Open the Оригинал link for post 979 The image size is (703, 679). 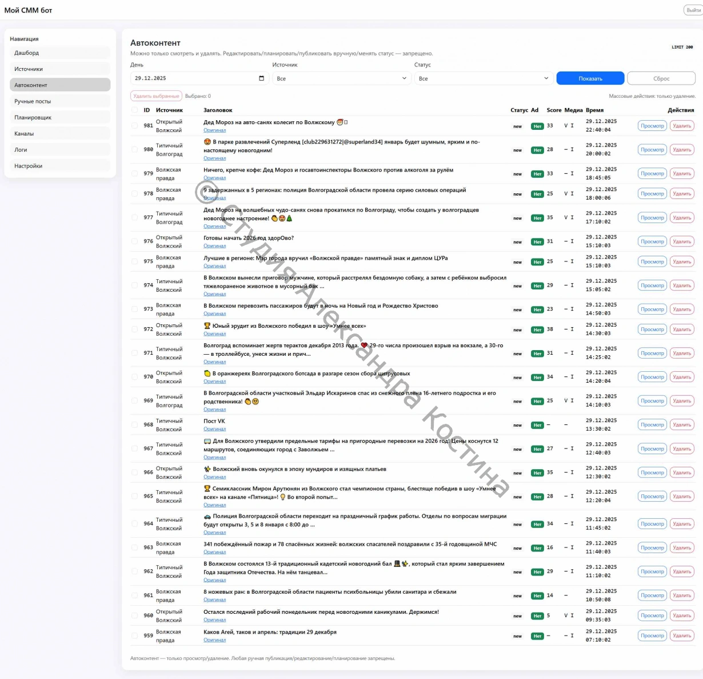214,178
